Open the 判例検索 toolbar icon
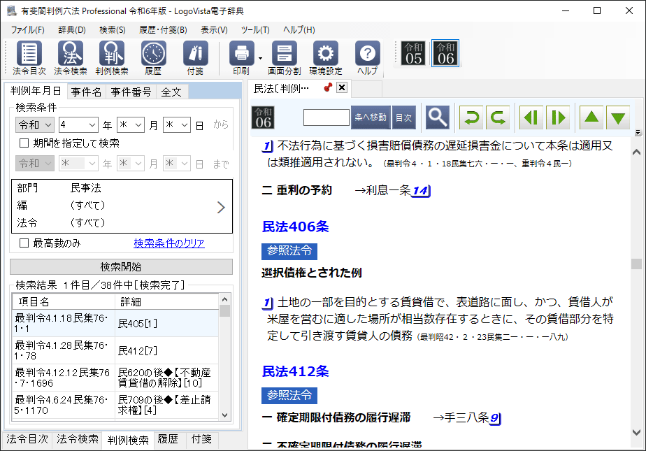Image resolution: width=646 pixels, height=451 pixels. click(112, 55)
